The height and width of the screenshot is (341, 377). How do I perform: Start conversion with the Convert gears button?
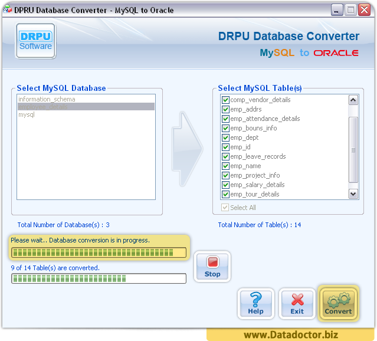[338, 303]
